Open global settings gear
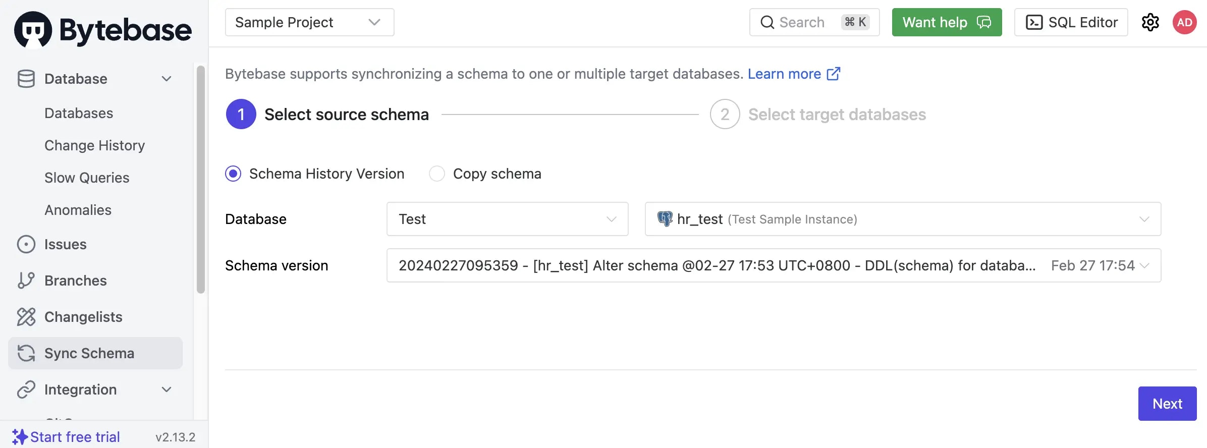This screenshot has height=448, width=1207. tap(1150, 22)
